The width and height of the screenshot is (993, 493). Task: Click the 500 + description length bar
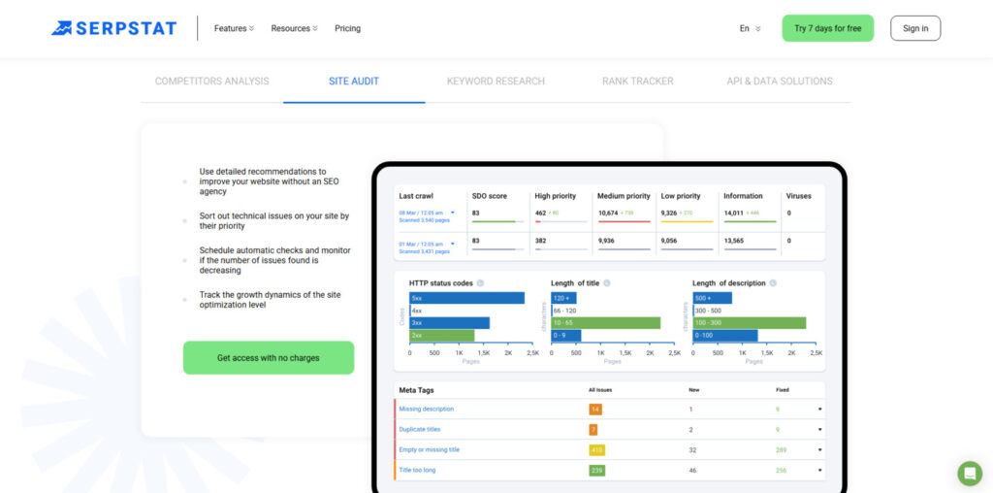[713, 298]
